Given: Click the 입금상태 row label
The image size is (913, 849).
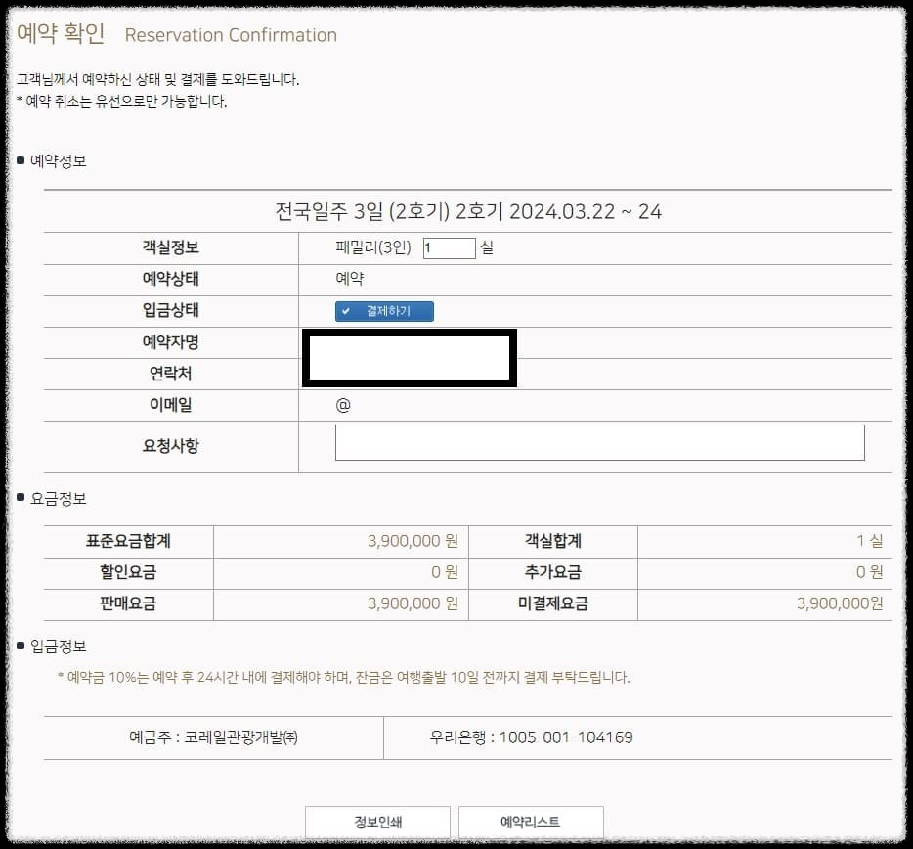Looking at the screenshot, I should point(172,311).
